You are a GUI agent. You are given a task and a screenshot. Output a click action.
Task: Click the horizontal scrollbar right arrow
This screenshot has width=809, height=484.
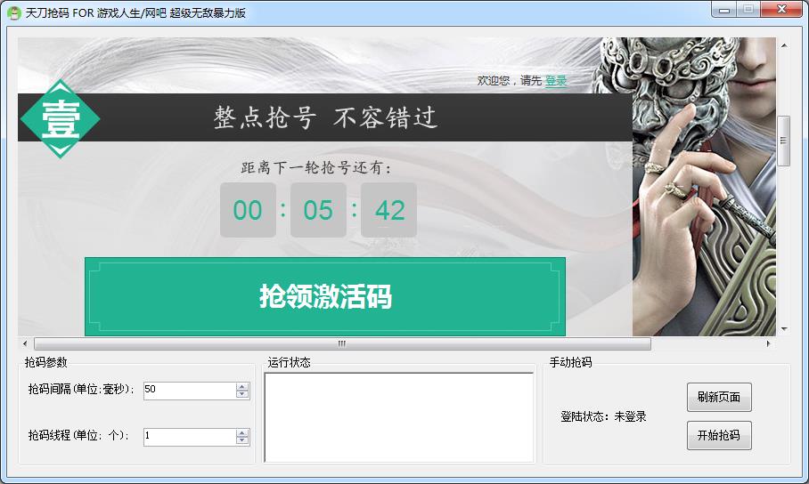coord(769,343)
